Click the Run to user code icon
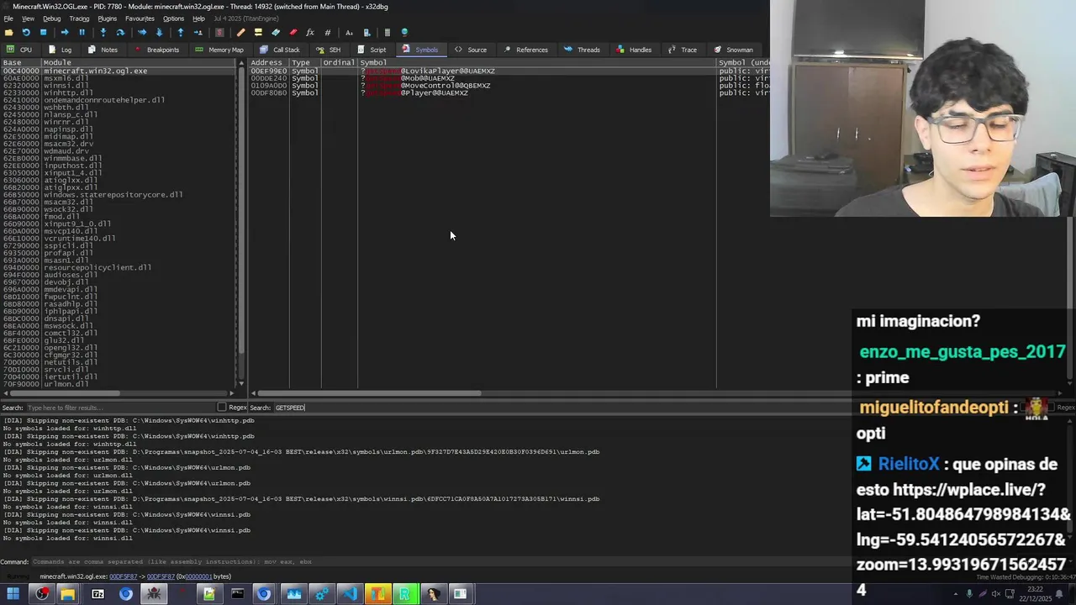The width and height of the screenshot is (1076, 605). [x=198, y=33]
